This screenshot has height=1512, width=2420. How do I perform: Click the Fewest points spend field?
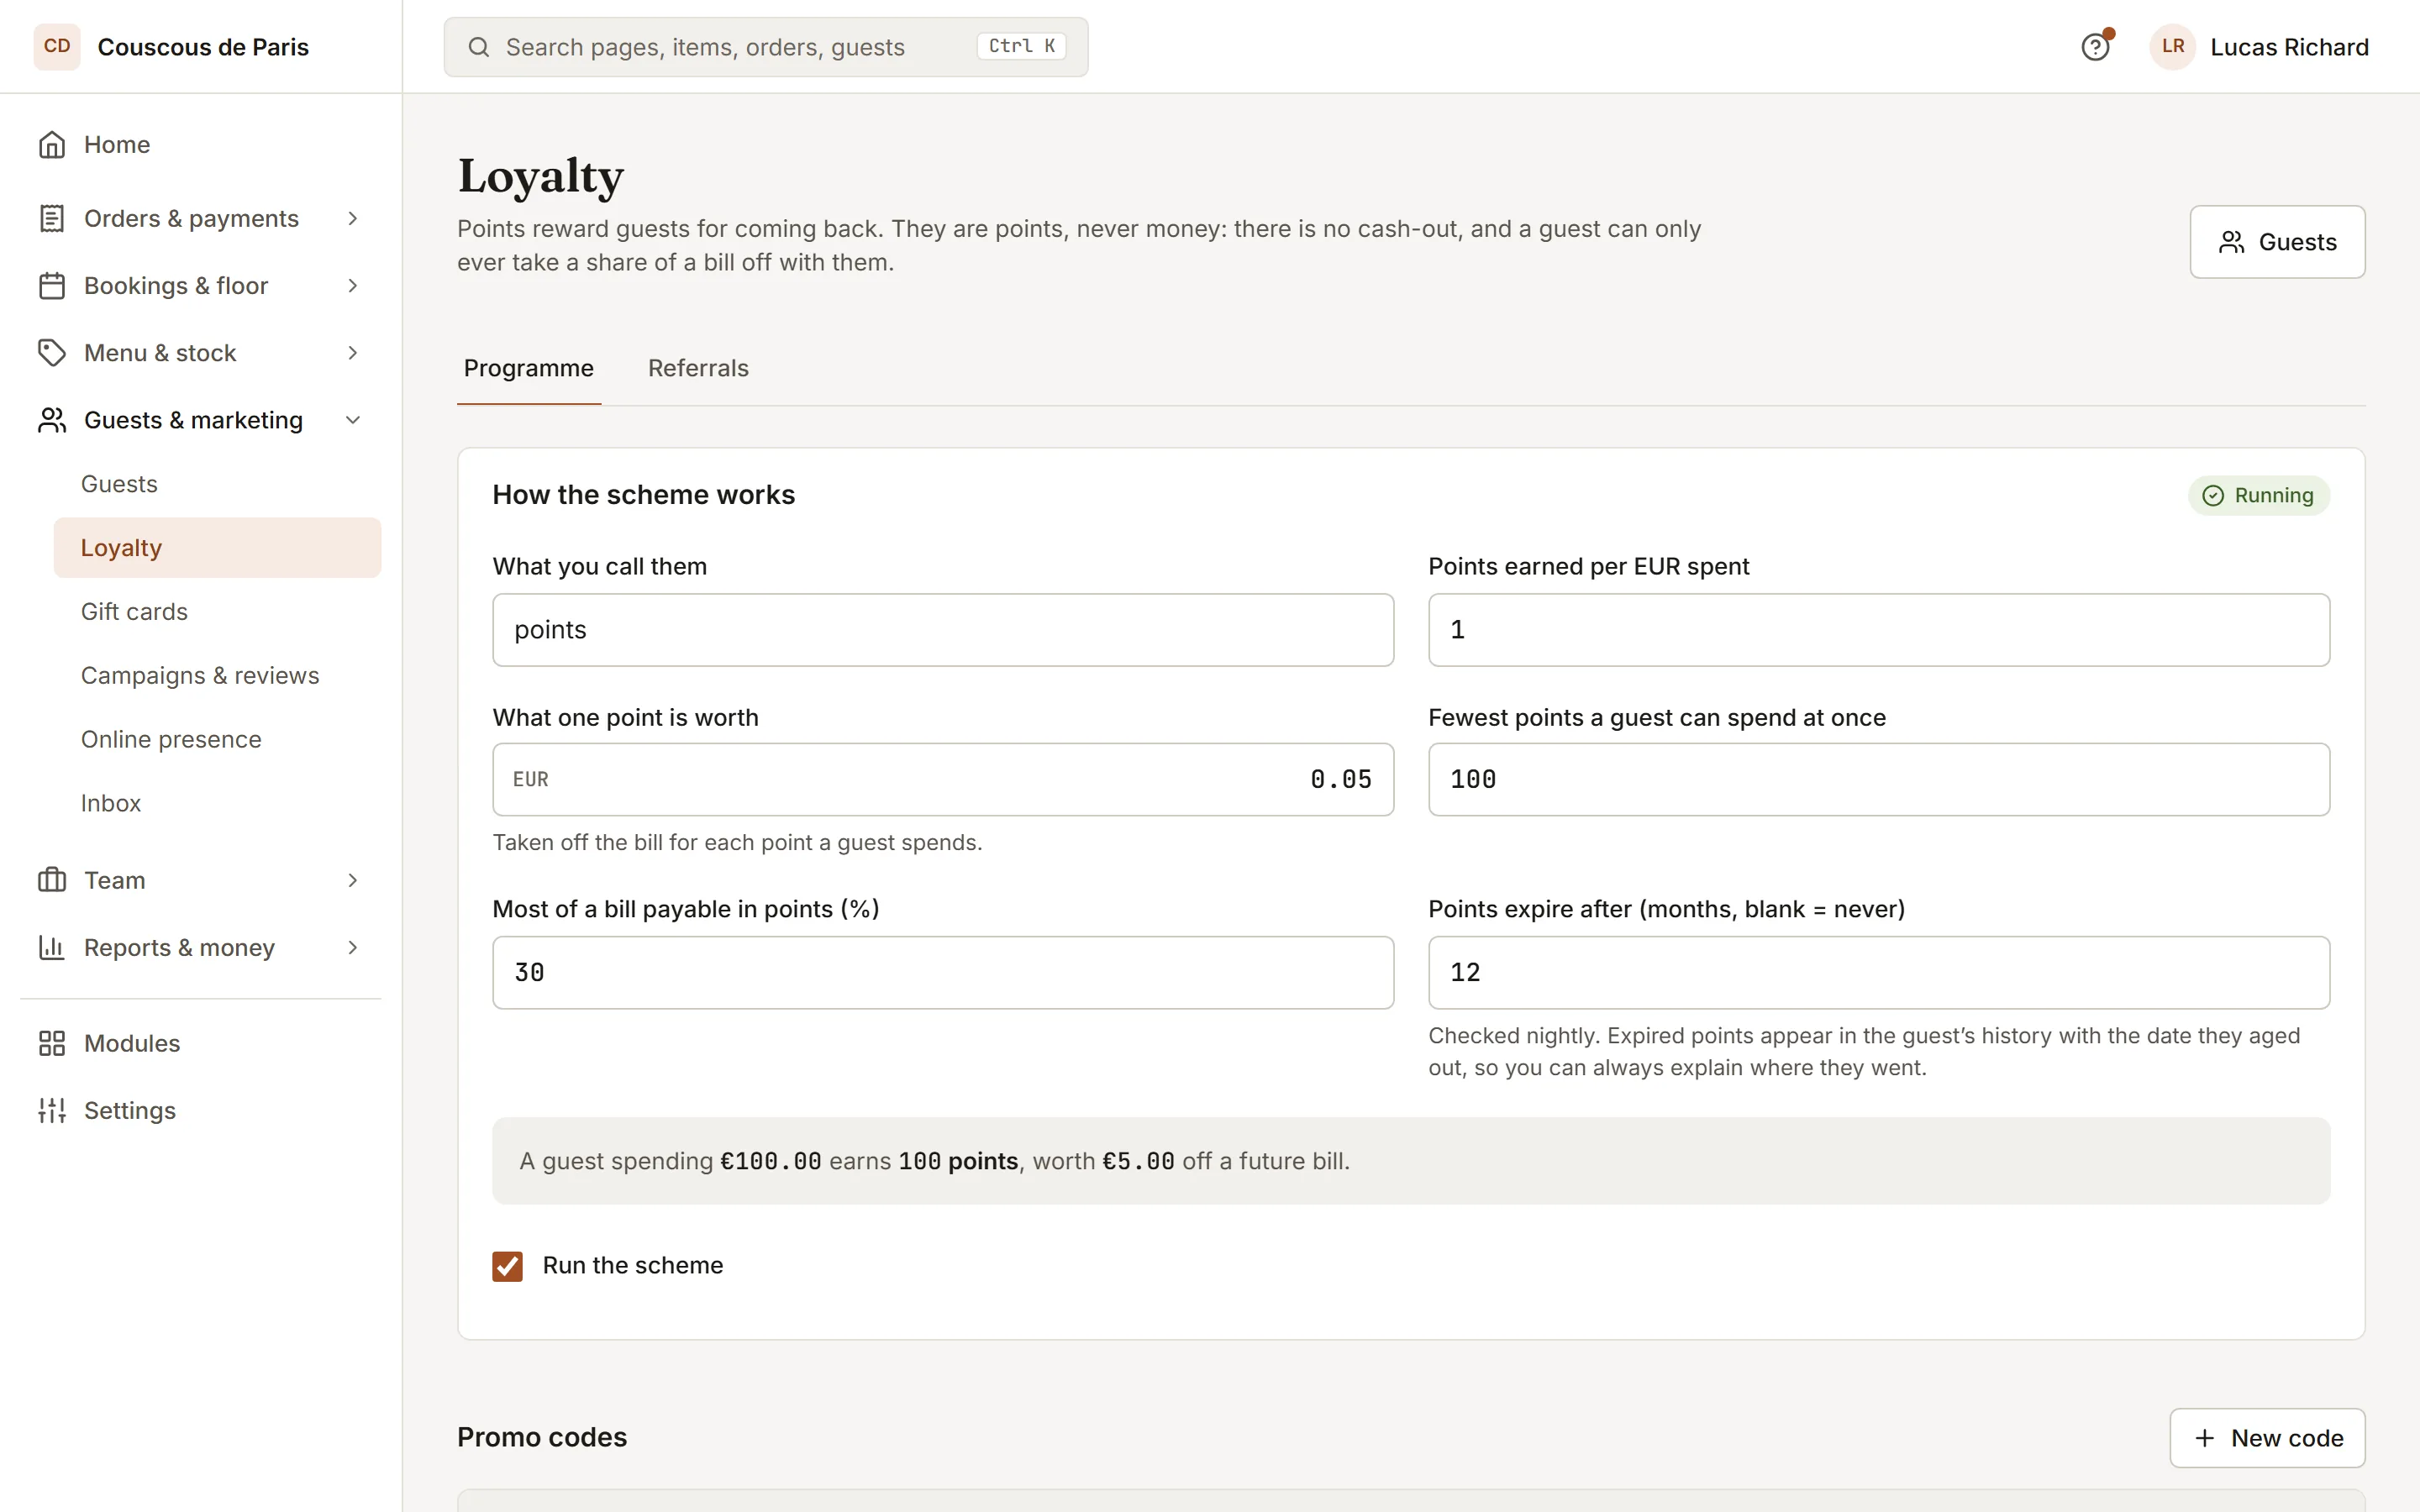1879,779
